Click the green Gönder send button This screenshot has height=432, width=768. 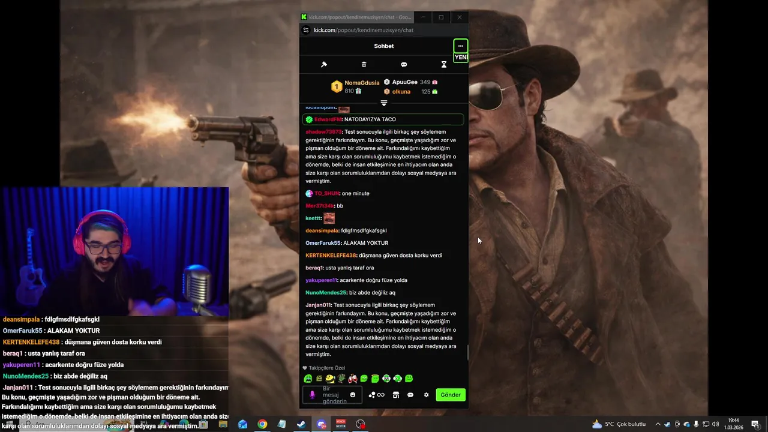[451, 395]
